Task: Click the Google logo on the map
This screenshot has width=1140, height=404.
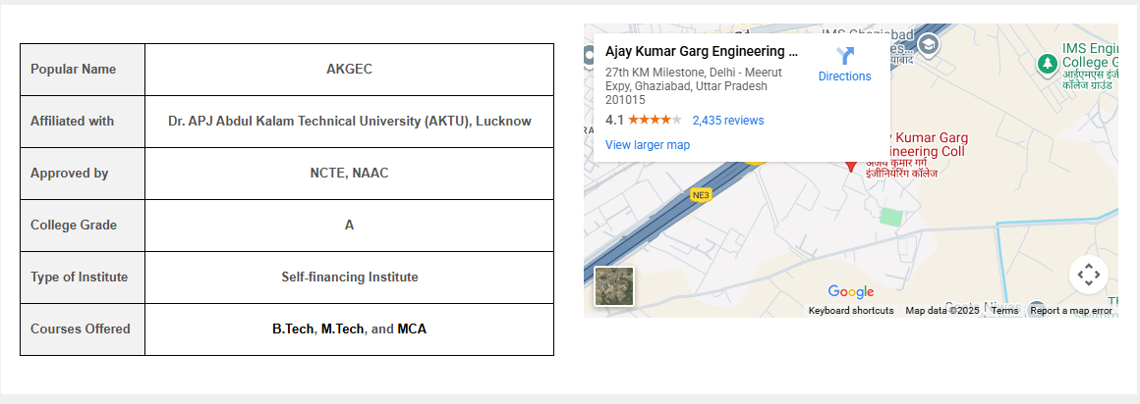Action: [850, 291]
